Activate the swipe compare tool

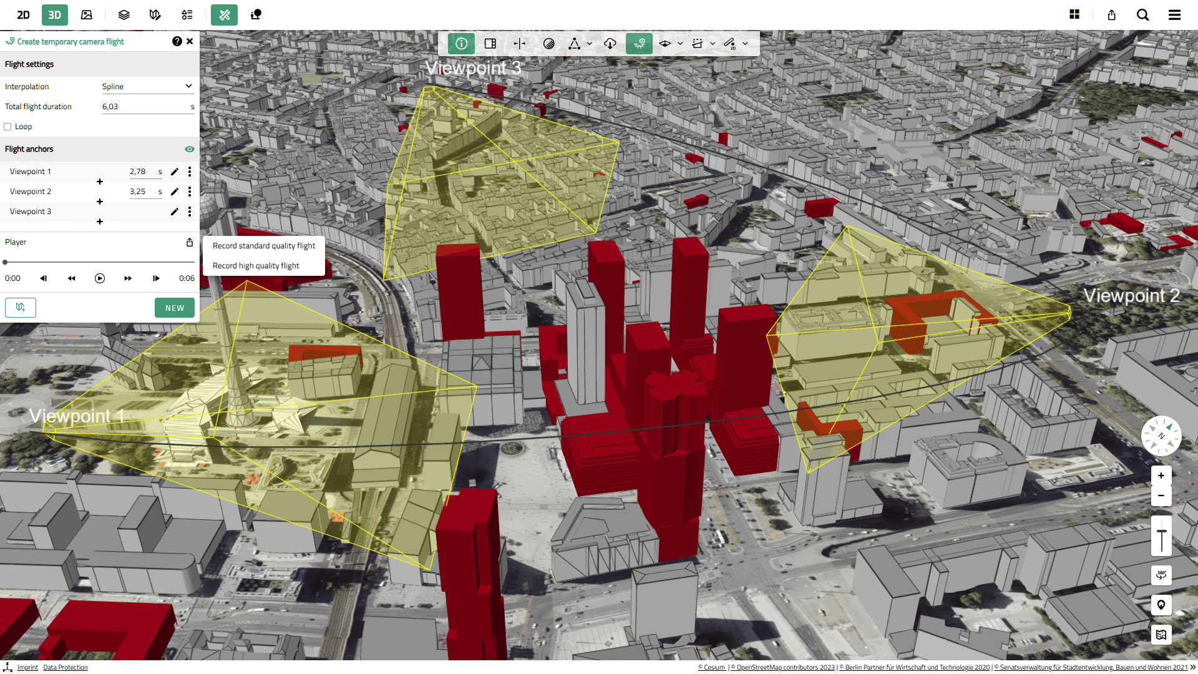(519, 44)
